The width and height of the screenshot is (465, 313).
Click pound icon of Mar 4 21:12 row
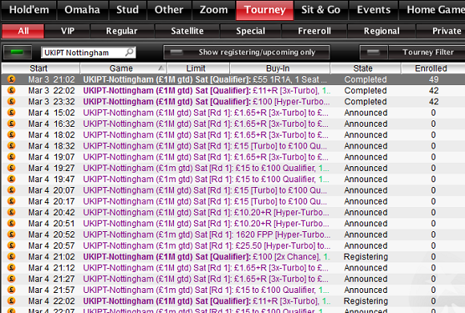11,267
